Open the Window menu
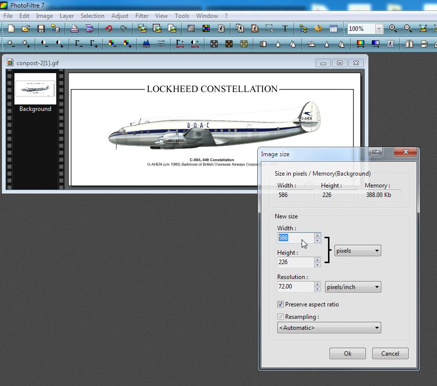The width and height of the screenshot is (437, 386). [x=207, y=16]
